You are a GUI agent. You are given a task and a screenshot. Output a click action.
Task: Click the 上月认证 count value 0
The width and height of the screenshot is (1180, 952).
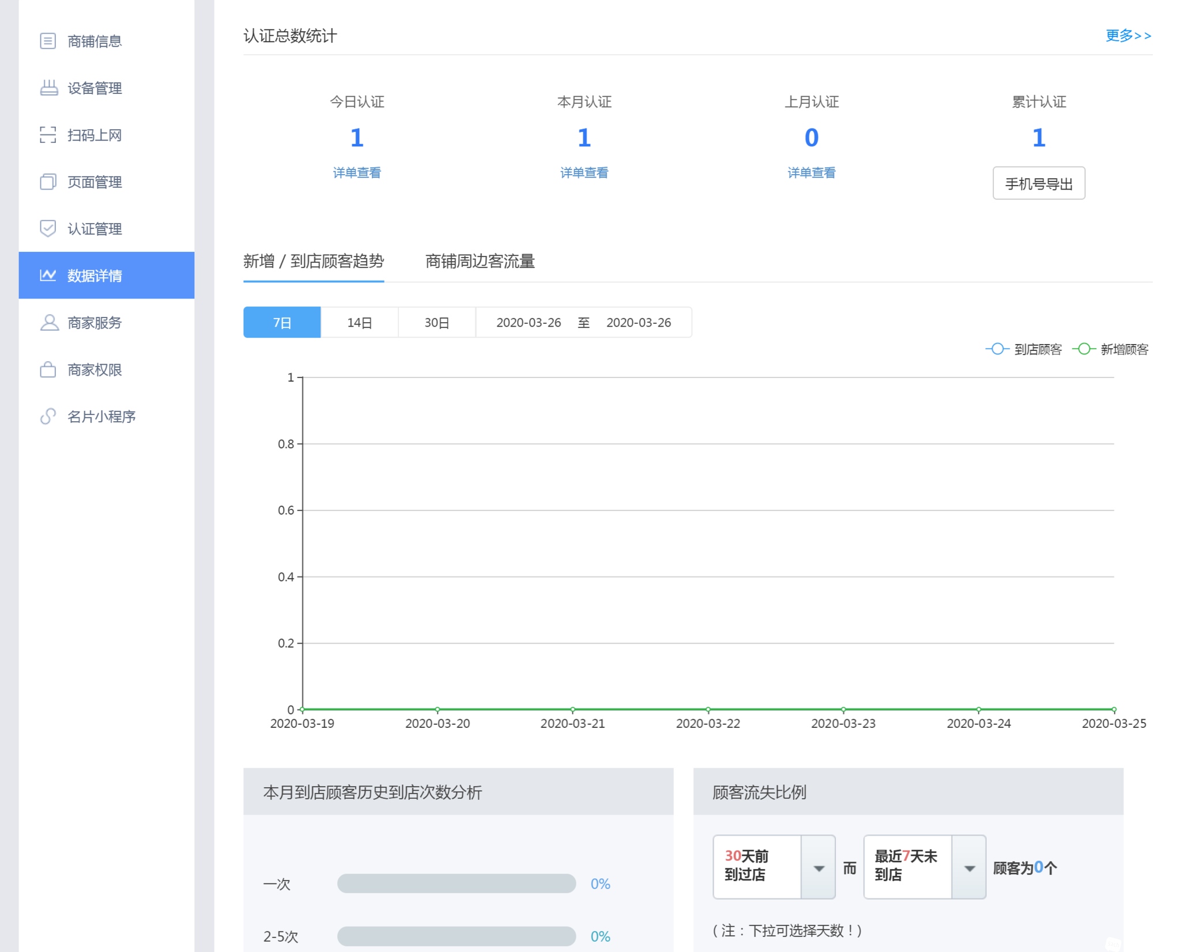click(x=812, y=138)
